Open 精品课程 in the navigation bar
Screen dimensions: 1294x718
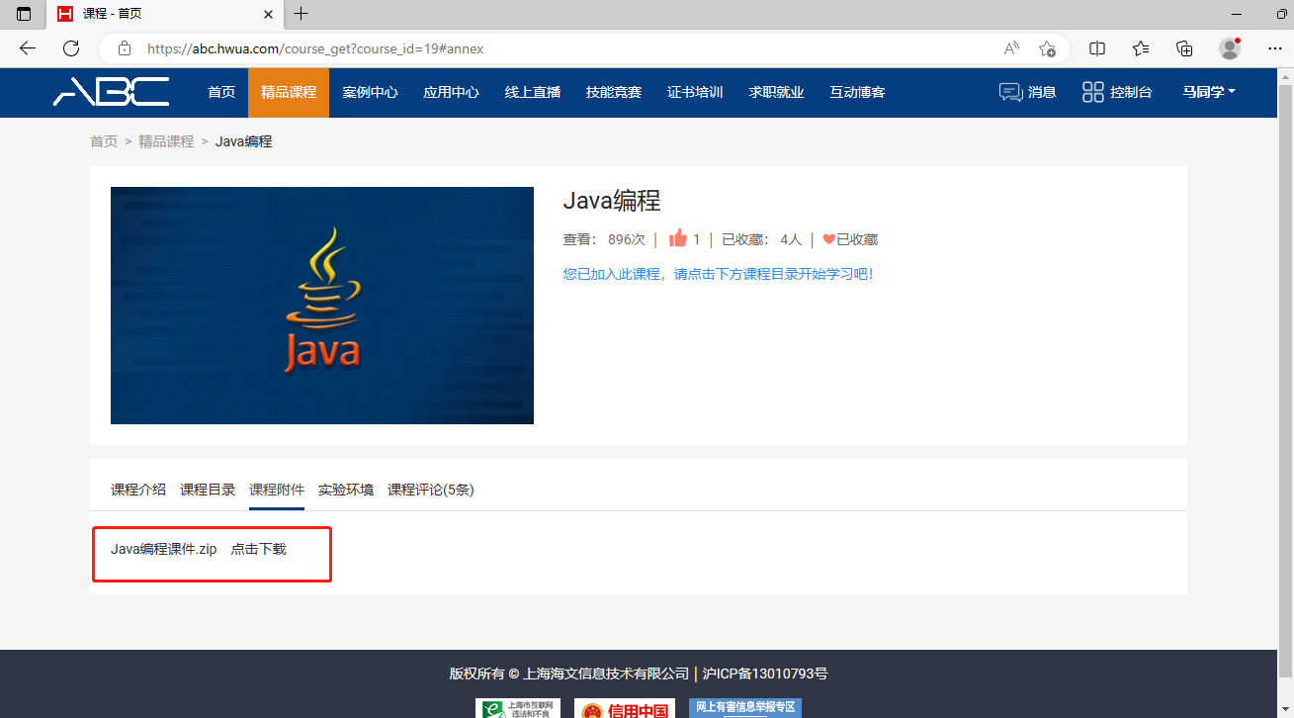(x=289, y=92)
